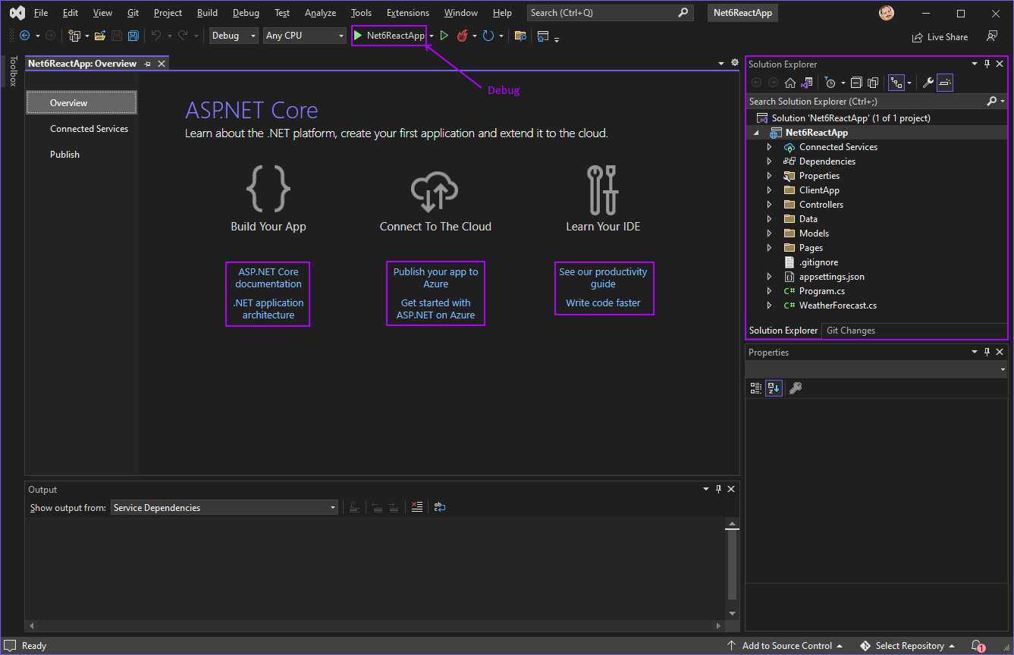Select .gitignore in Solution Explorer
1014x655 pixels.
[818, 262]
